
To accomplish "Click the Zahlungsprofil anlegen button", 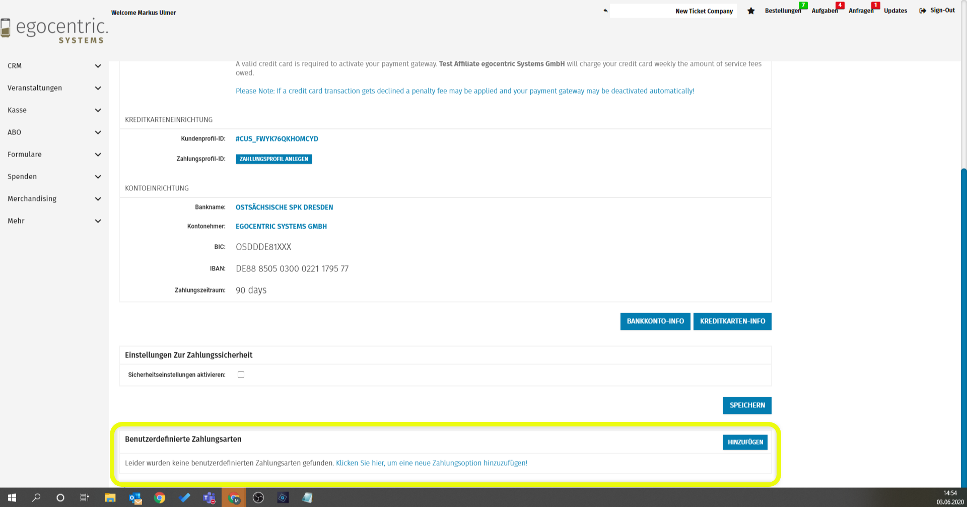I will (273, 159).
